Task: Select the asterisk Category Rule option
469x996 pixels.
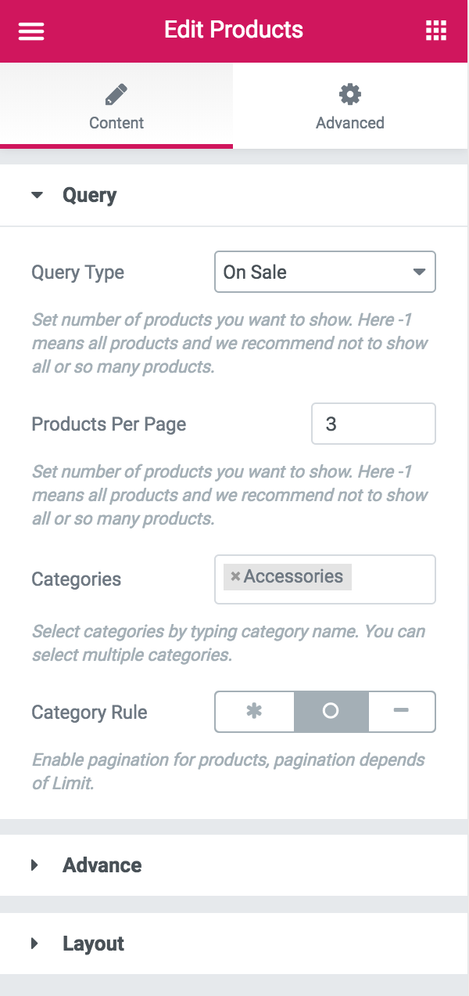Action: pos(254,711)
